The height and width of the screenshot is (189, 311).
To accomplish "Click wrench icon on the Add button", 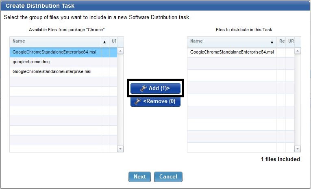I will pos(143,88).
